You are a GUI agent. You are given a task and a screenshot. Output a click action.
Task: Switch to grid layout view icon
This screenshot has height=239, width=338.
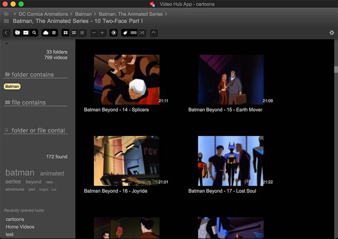click(x=66, y=33)
